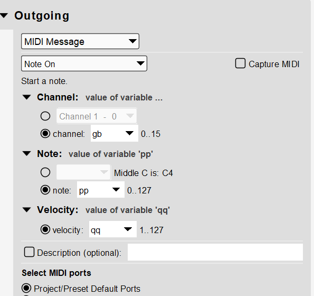Click the disabled Channel 1 - 0 dropdown

click(97, 116)
